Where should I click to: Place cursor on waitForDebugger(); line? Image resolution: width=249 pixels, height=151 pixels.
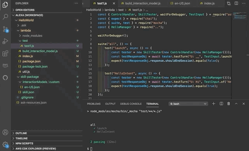(113, 35)
